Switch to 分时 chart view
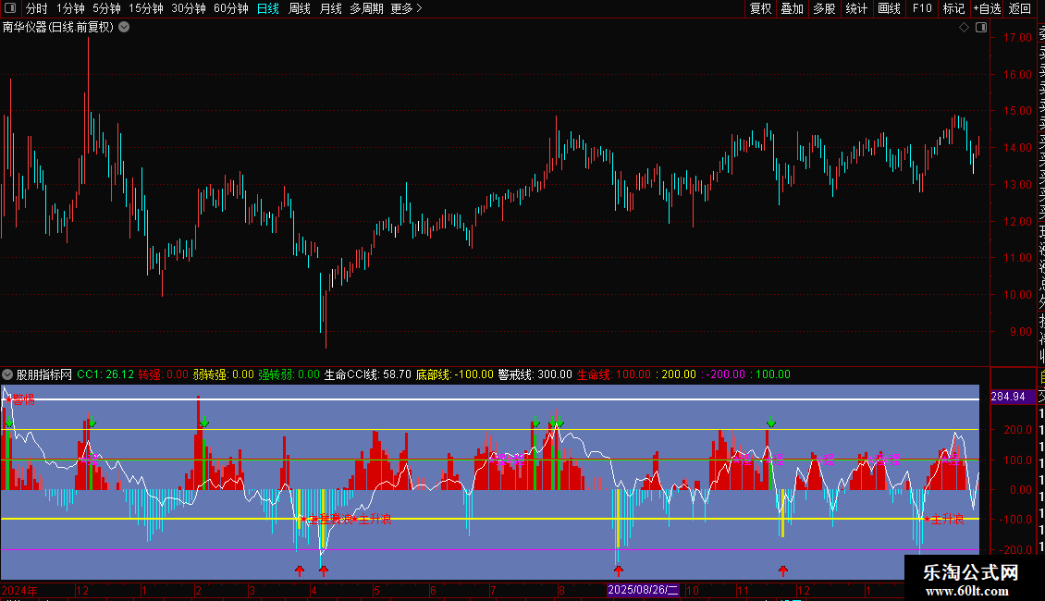The width and height of the screenshot is (1045, 601). pos(37,8)
